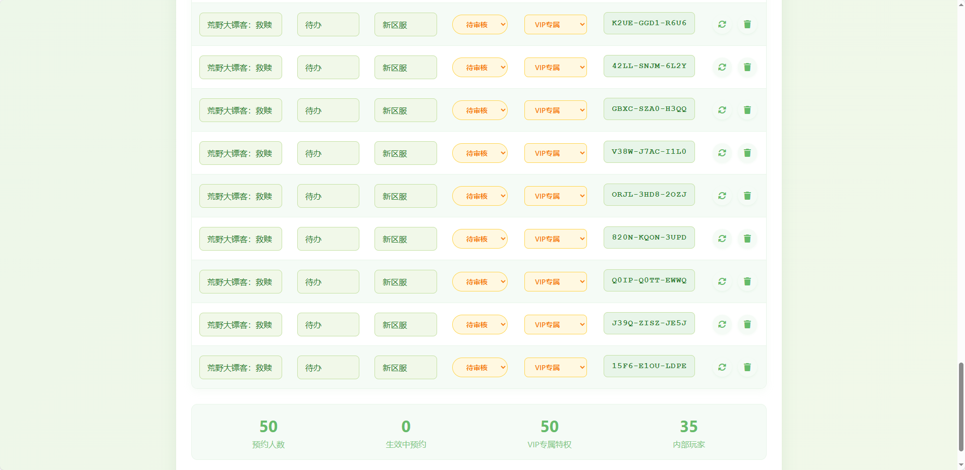The height and width of the screenshot is (470, 965).
Task: Delete the row with code V38W-J7AC-I1L0
Action: (x=747, y=153)
